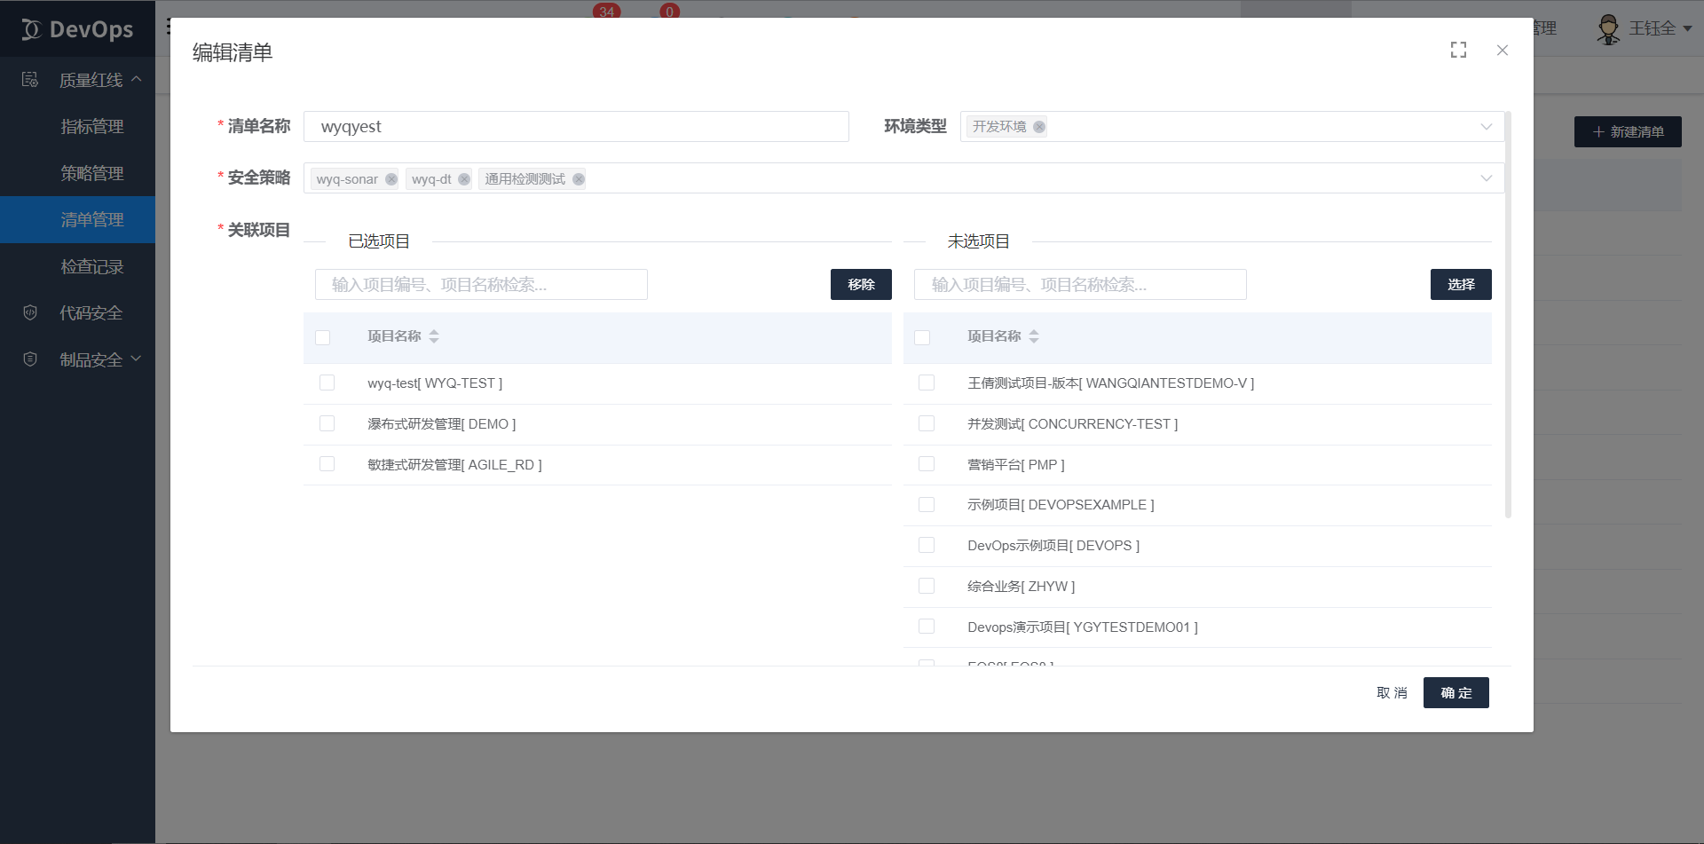Image resolution: width=1704 pixels, height=844 pixels.
Task: Click the 未选项目 project search field
Action: tap(1079, 284)
